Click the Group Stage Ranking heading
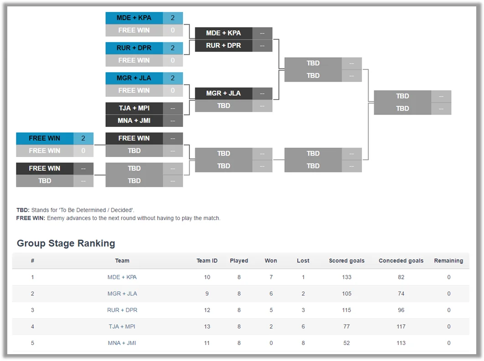 click(x=66, y=243)
